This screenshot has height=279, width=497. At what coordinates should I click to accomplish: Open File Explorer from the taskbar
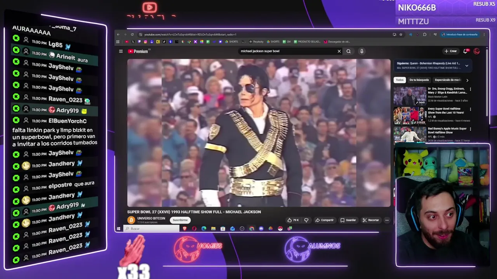coord(213,229)
